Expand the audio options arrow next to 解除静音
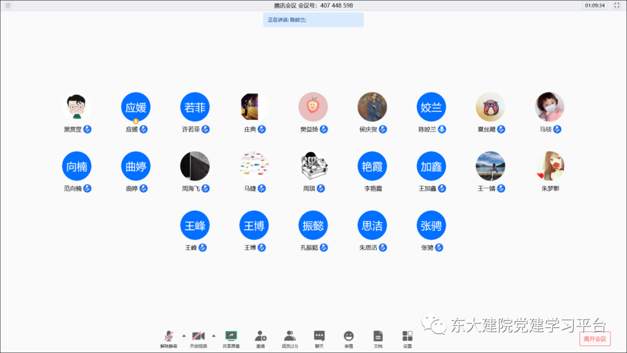This screenshot has width=627, height=353. pos(184,336)
